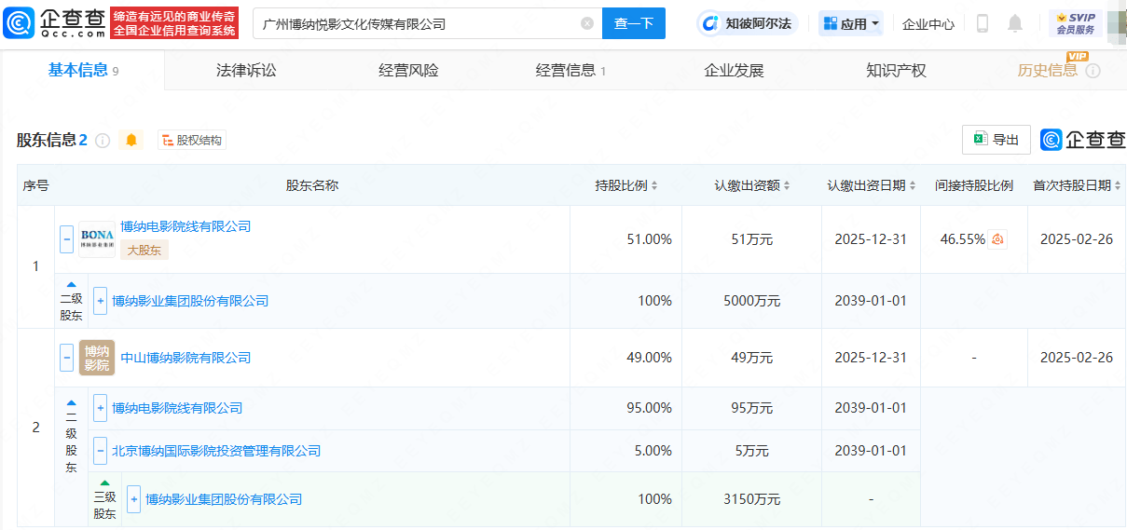This screenshot has height=530, width=1127.
Task: Click the orange alert bell beside 股东信息
Action: pos(131,140)
